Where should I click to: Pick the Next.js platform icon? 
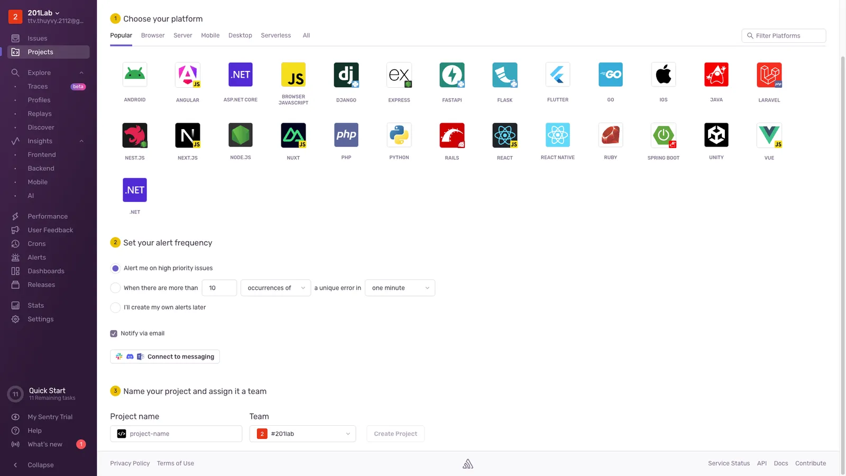point(188,135)
